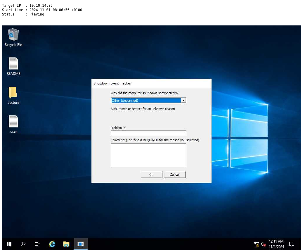This screenshot has width=303, height=252.
Task: Click the 'Problem Id' label
Action: click(118, 128)
